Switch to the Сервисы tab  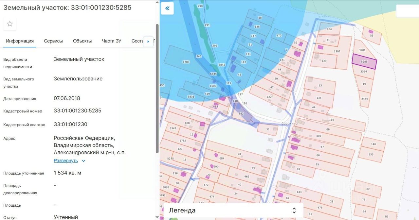[53, 41]
